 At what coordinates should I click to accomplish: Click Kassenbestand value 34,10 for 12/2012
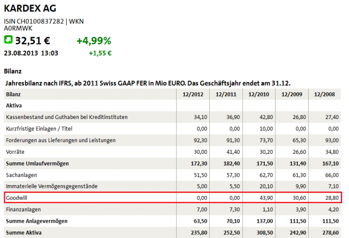click(x=200, y=117)
